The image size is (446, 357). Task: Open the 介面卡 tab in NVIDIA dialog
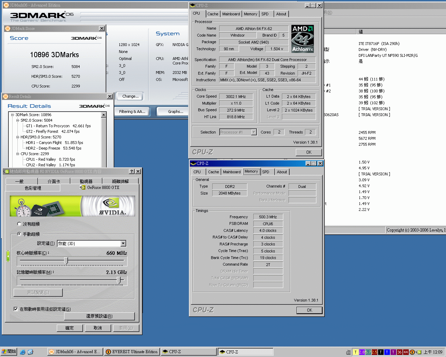[x=54, y=181]
